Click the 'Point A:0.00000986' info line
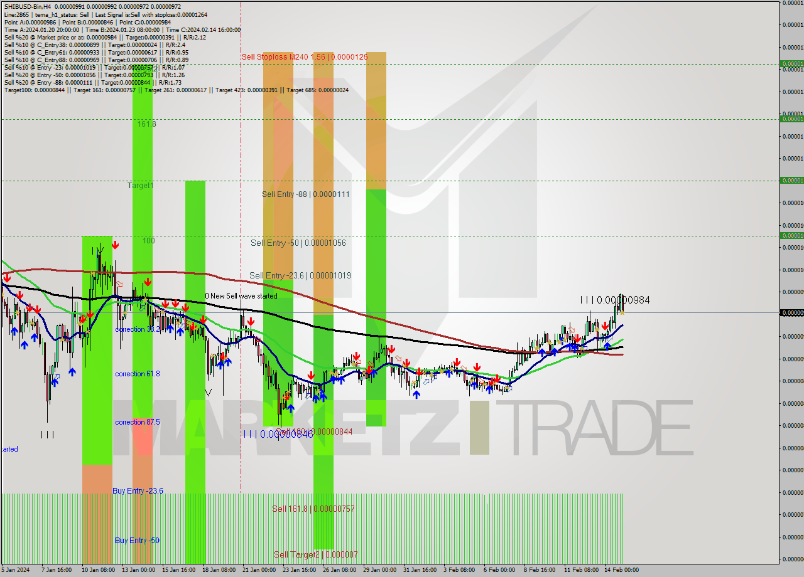804x577 pixels. (87, 22)
